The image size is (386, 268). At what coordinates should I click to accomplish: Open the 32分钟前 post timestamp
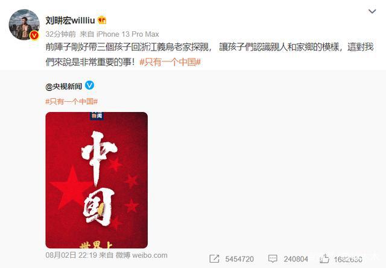[60, 34]
